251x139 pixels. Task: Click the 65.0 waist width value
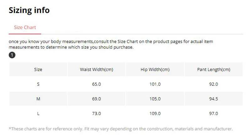click(x=97, y=84)
